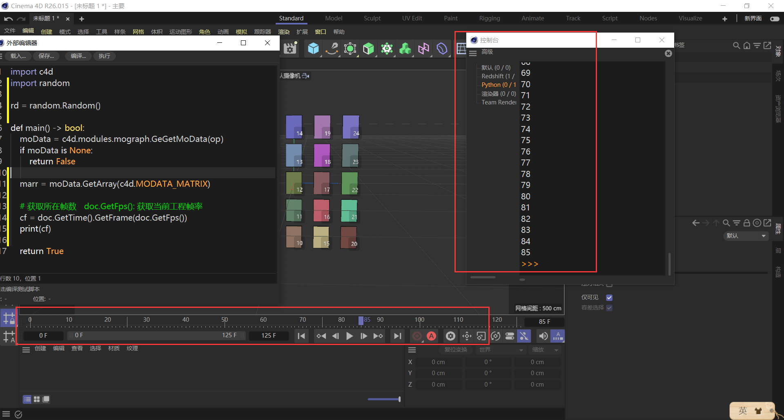This screenshot has height=420, width=784.
Task: Go to start of timeline
Action: [x=301, y=336]
